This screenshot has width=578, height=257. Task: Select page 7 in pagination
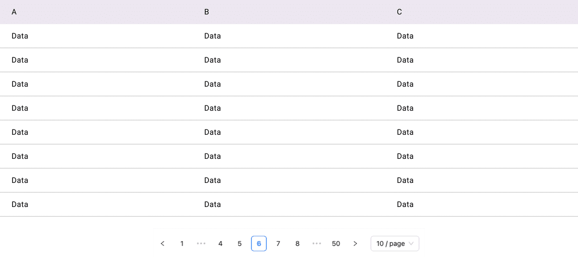[x=278, y=244]
